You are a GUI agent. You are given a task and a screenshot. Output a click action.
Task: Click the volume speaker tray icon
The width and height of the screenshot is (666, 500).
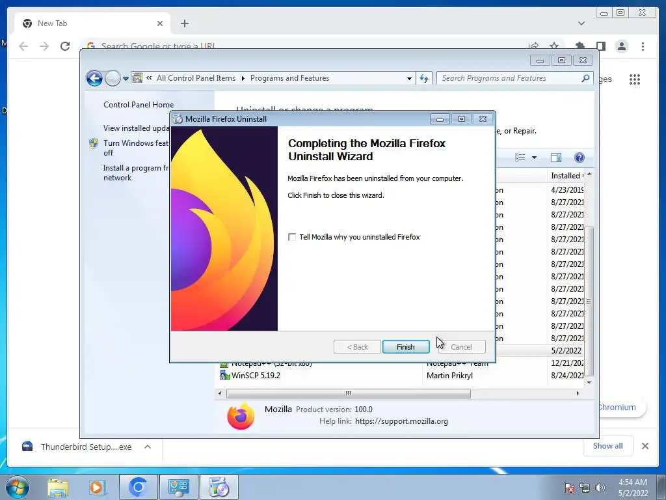(600, 488)
